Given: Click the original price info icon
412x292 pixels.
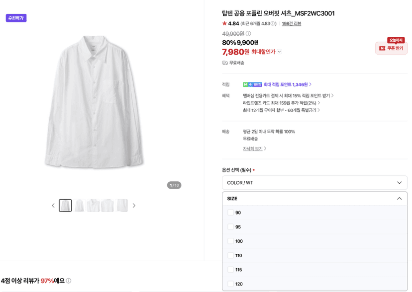Looking at the screenshot, I should 248,34.
